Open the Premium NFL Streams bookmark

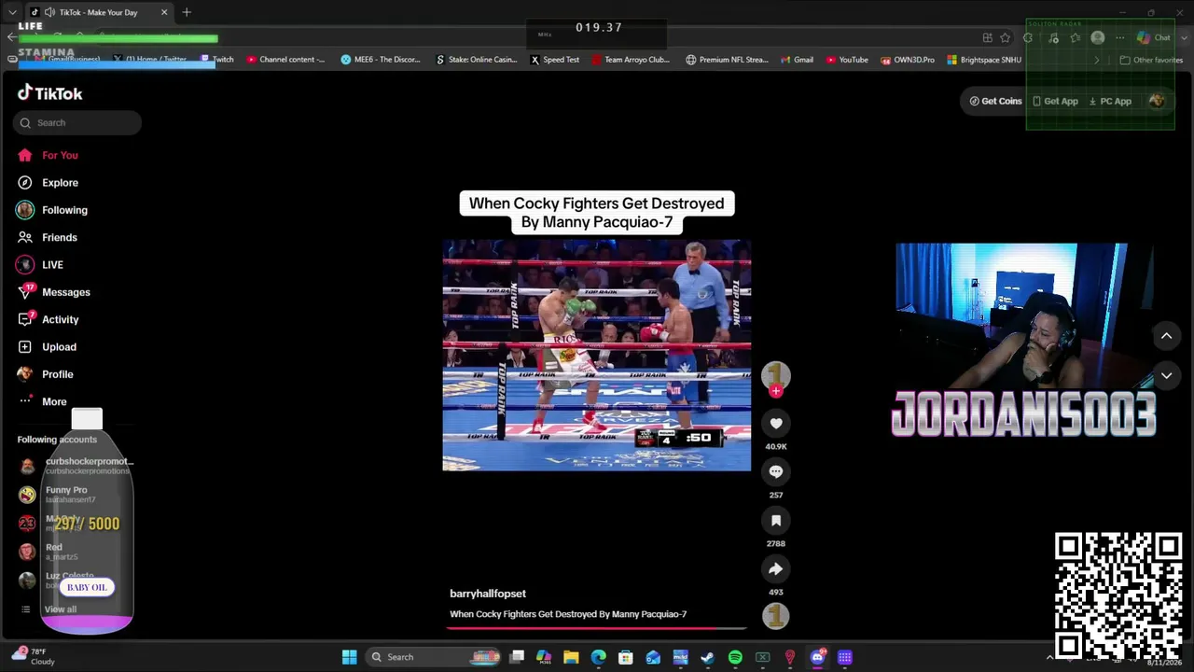[727, 60]
